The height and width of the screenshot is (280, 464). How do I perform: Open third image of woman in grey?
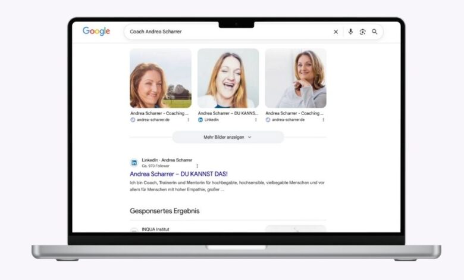[x=295, y=78]
